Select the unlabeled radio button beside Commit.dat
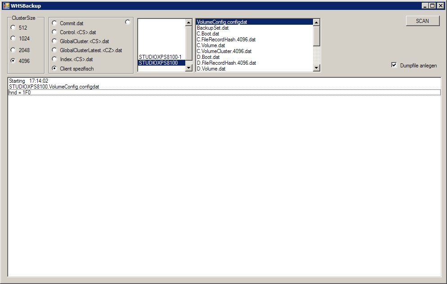This screenshot has height=284, width=447. 128,22
